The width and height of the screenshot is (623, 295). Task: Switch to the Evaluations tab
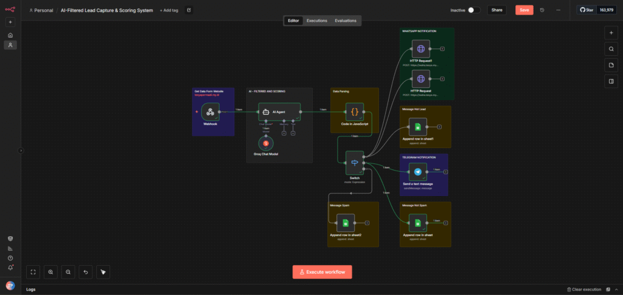[346, 21]
